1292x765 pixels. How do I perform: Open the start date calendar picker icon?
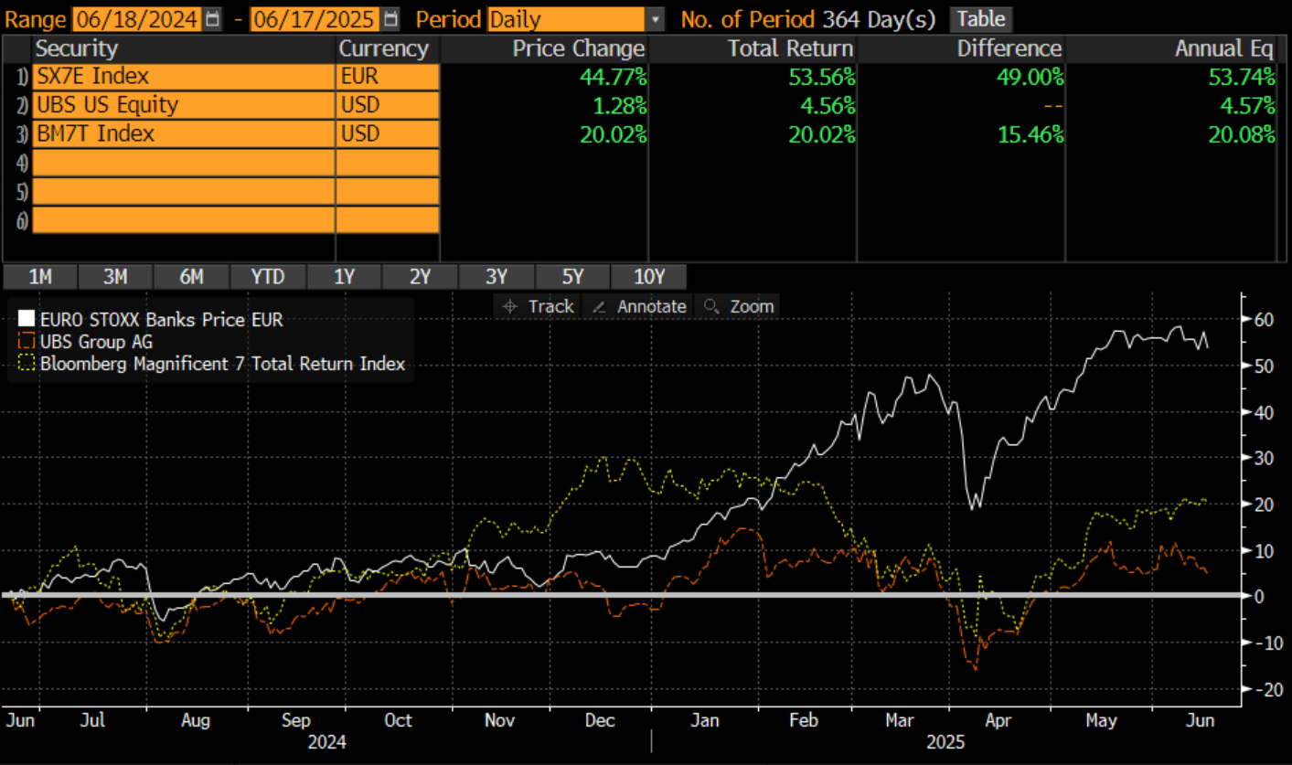(x=213, y=18)
